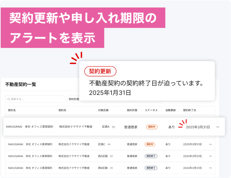Viewport: 231px width, 178px height.
Task: Click the 契約終了 badge in 西A区画 row
Action: 151,156
